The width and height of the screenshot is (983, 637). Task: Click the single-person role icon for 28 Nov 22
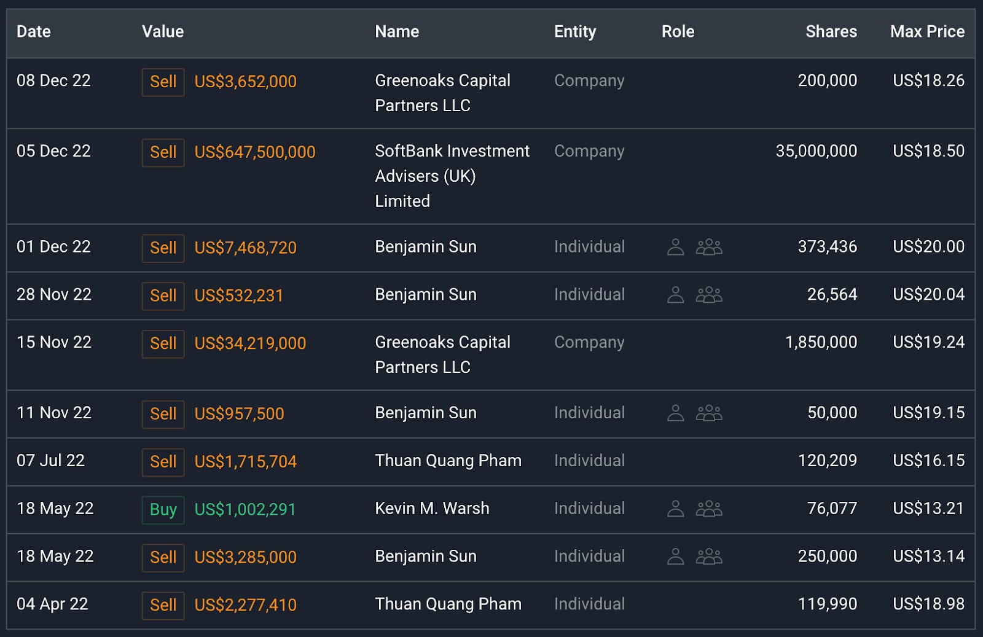coord(675,295)
